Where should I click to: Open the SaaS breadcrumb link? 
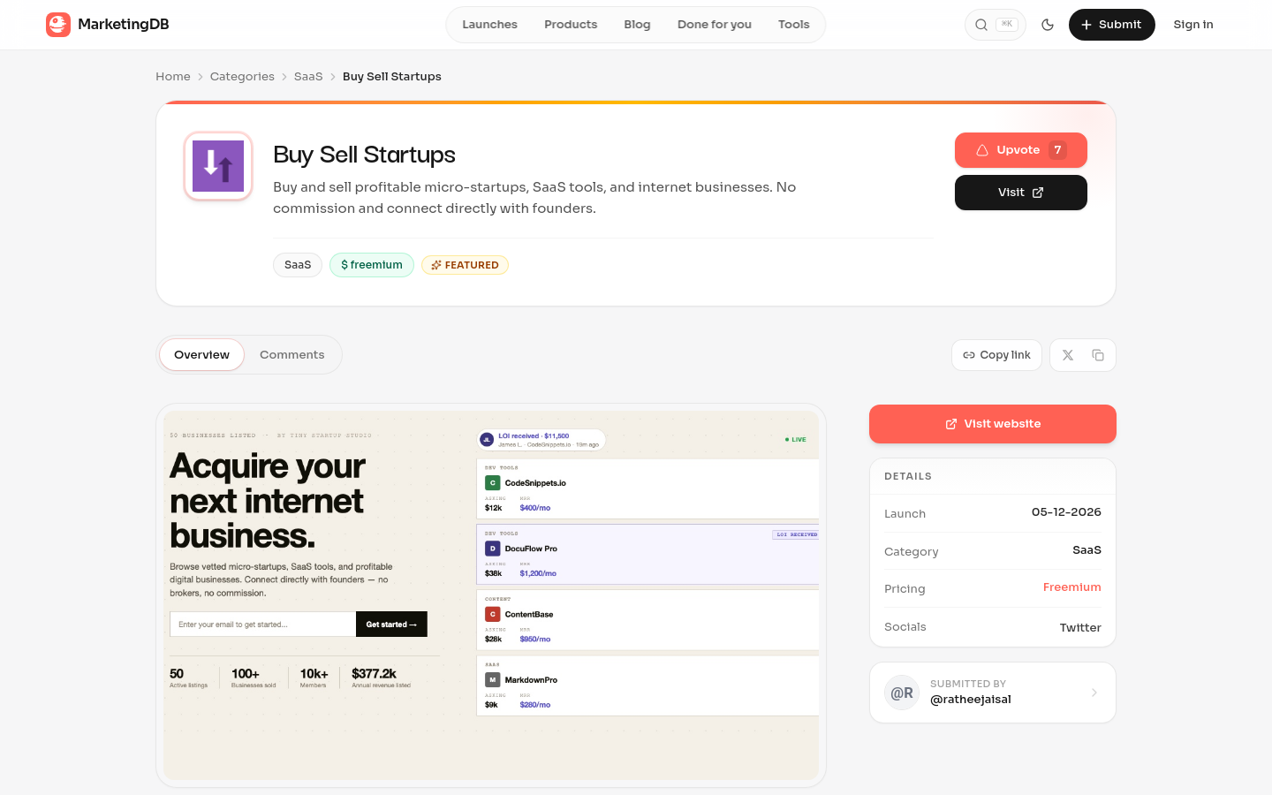[308, 77]
